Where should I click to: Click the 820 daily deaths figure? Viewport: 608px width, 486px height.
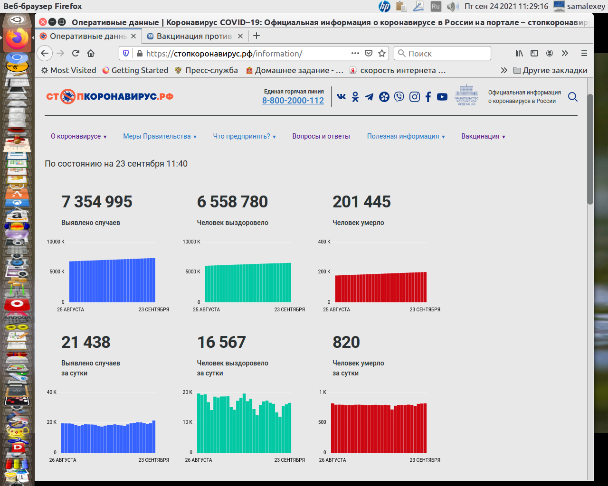pos(346,342)
